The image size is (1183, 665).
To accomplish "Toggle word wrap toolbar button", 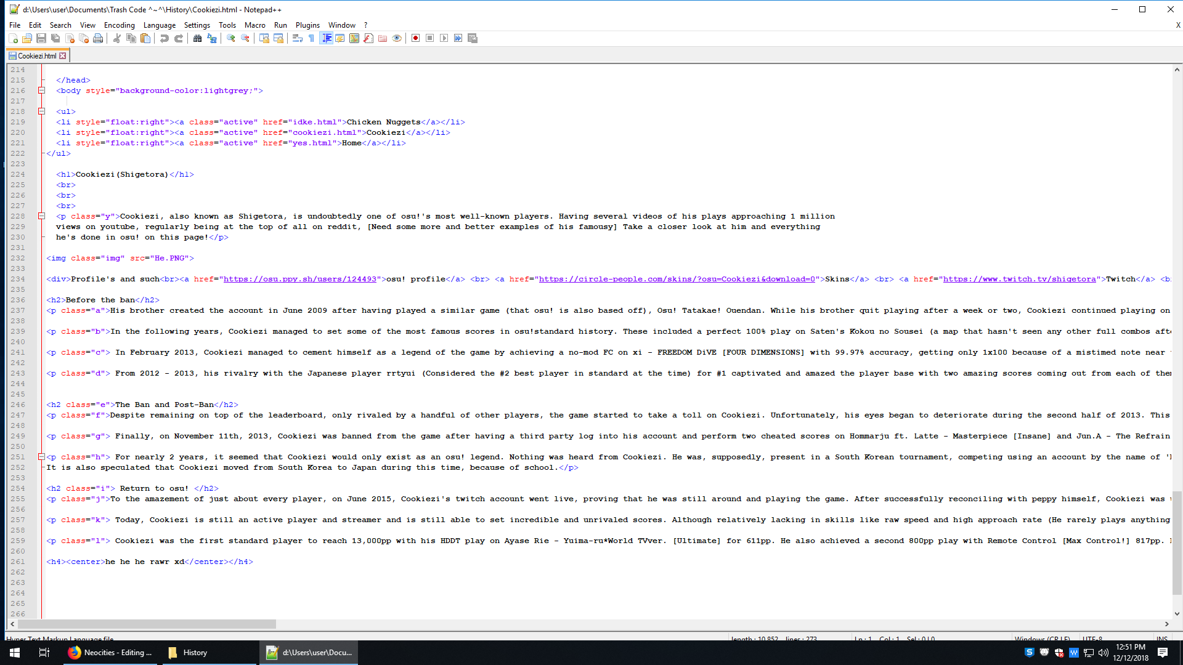I will coord(297,38).
